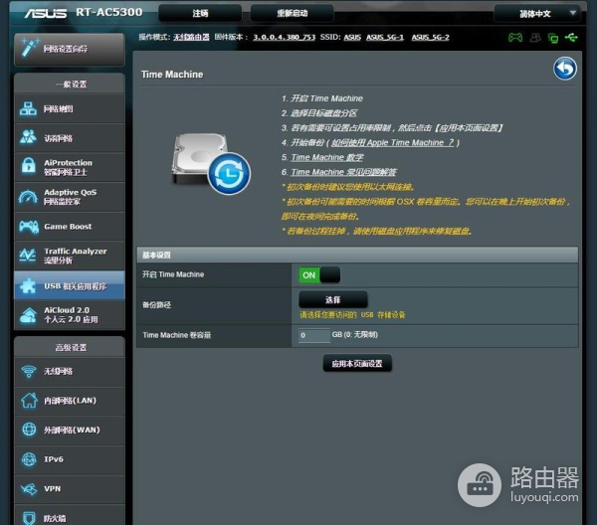Open the Time Machine 教学 tutorial link
The image size is (597, 525).
point(327,157)
